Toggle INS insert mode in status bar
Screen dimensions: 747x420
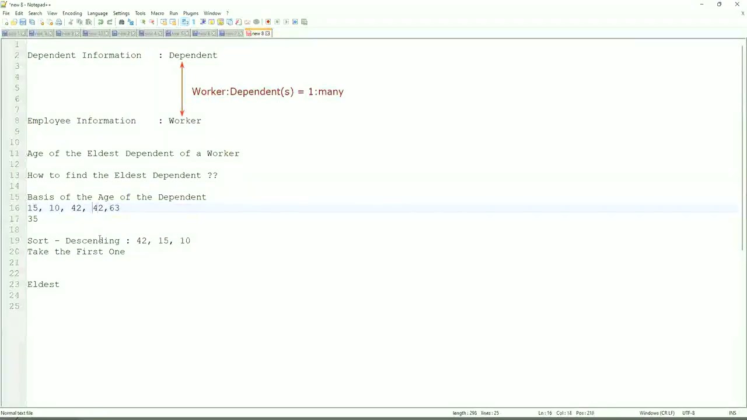click(x=732, y=413)
